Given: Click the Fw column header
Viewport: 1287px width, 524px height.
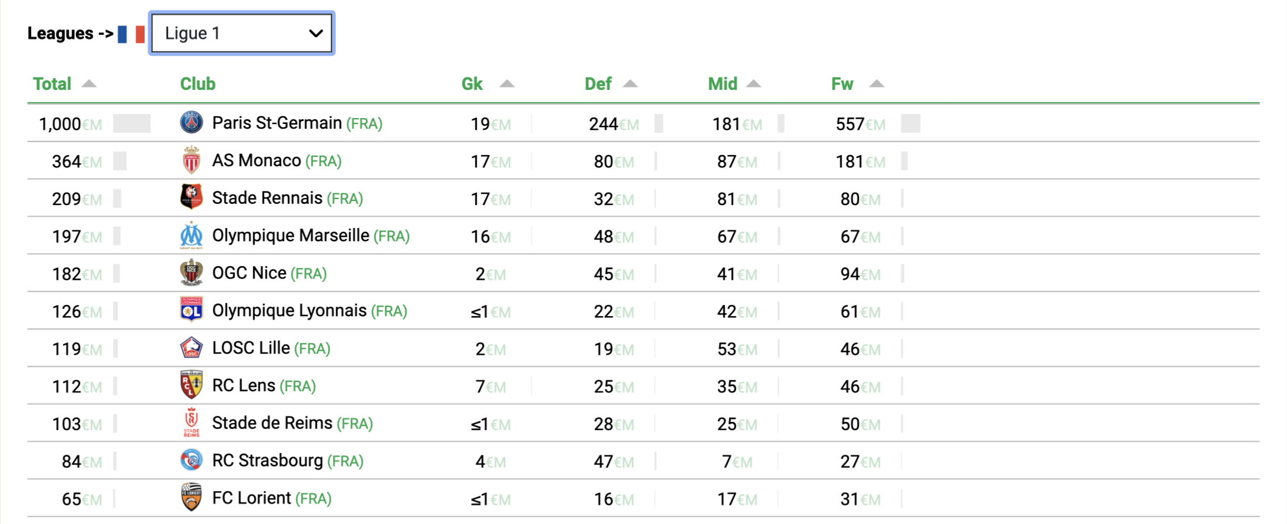Looking at the screenshot, I should [842, 84].
